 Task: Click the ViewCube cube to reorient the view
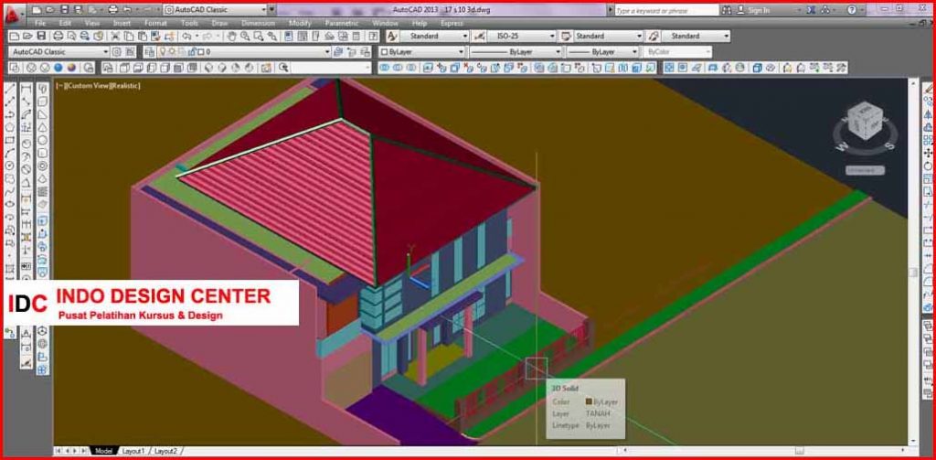865,122
